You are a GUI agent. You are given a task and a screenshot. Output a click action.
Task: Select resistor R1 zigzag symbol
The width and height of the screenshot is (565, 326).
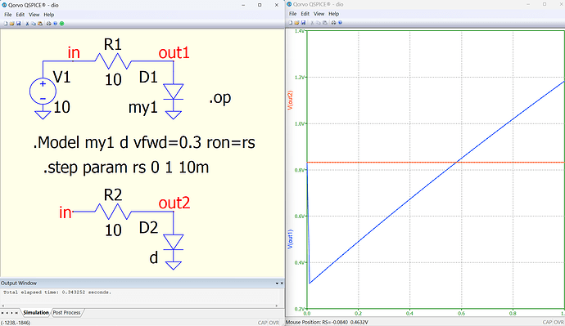click(113, 61)
